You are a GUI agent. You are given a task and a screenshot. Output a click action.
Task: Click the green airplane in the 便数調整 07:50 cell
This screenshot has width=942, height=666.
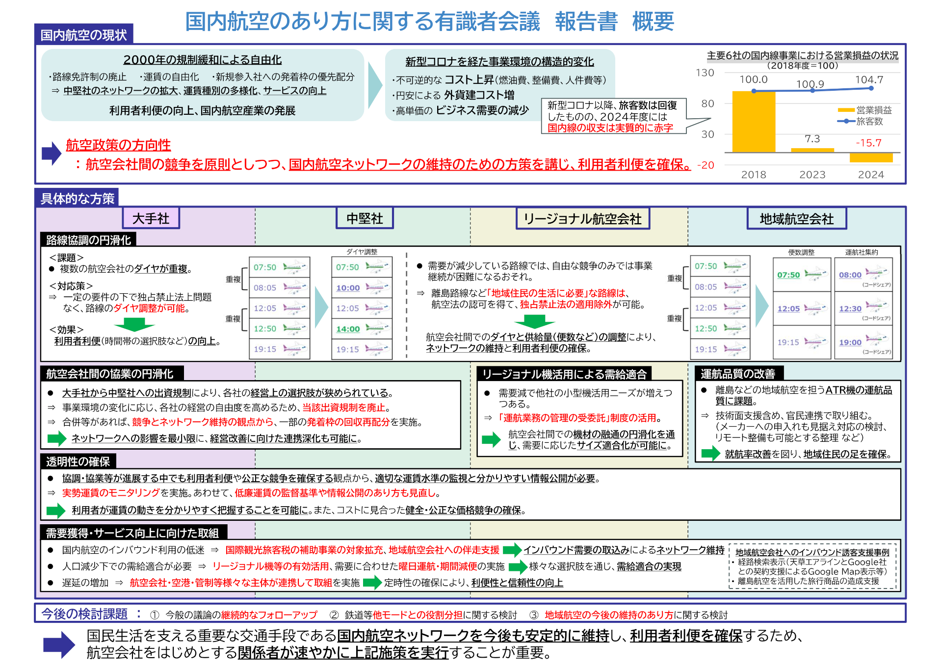coord(816,275)
